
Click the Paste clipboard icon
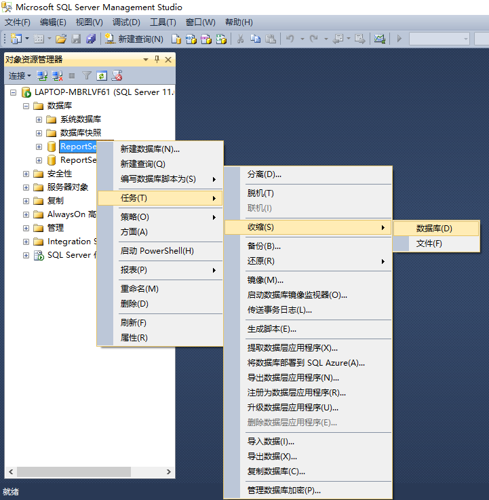coord(271,39)
